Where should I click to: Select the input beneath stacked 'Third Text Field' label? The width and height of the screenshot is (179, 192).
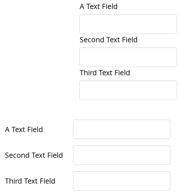(x=128, y=90)
